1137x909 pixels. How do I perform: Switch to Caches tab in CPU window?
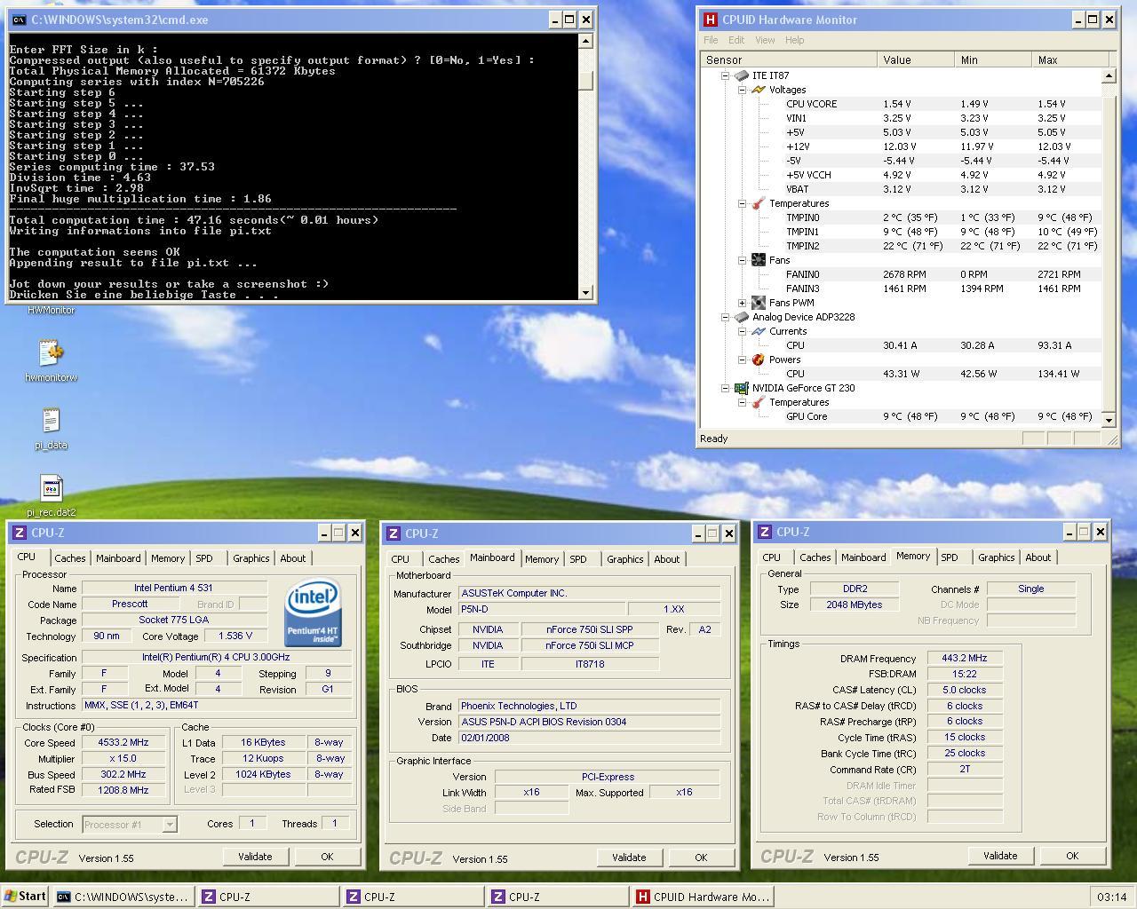70,558
